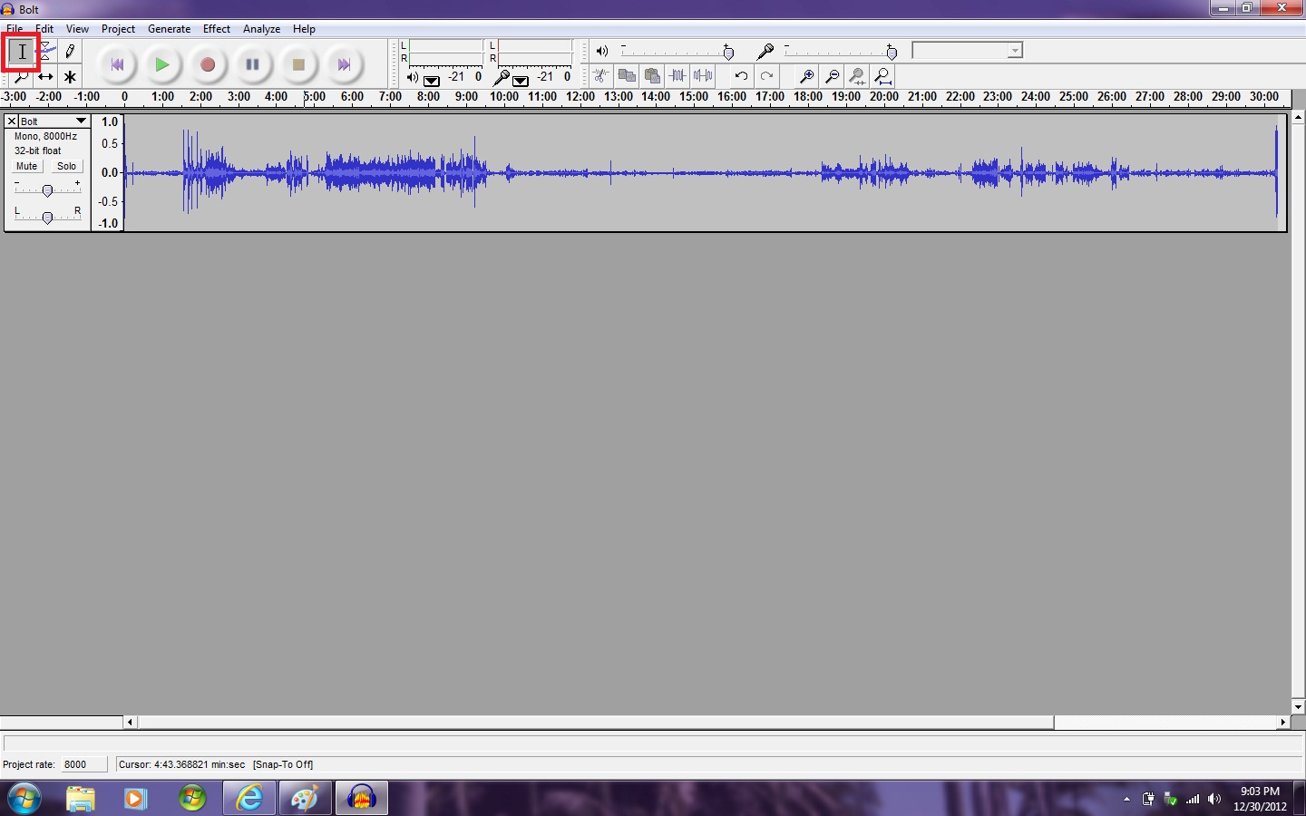Click the Audacity headphones taskbar icon
Image resolution: width=1306 pixels, height=816 pixels.
click(x=362, y=799)
